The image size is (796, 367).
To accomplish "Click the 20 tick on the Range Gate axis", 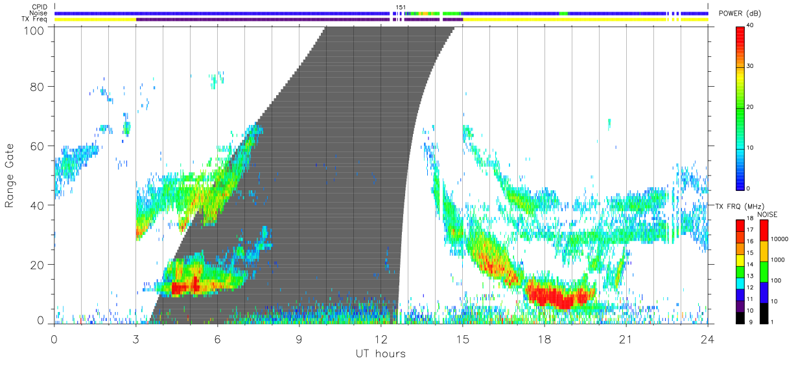I will [x=38, y=265].
